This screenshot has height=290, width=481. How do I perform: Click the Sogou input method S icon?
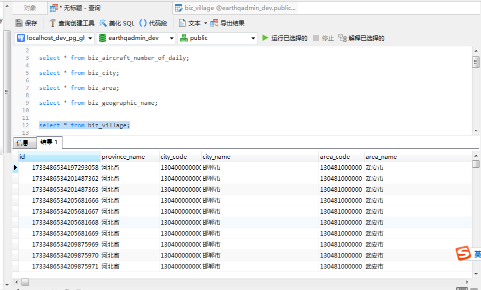tap(463, 253)
